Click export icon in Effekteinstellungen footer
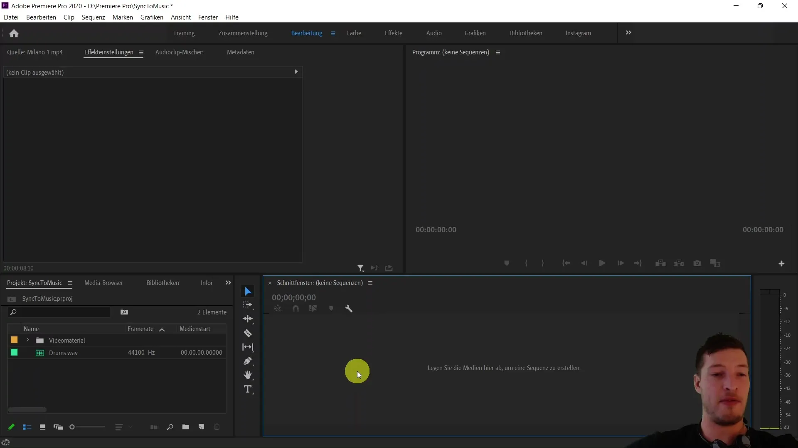798x448 pixels. click(x=389, y=268)
